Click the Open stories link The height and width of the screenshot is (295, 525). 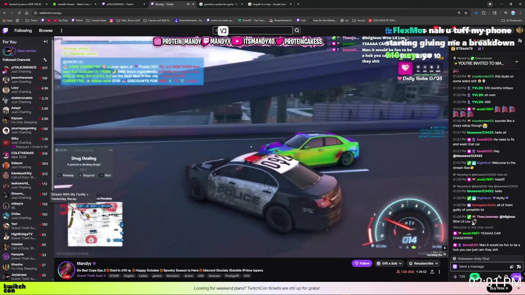[27, 51]
